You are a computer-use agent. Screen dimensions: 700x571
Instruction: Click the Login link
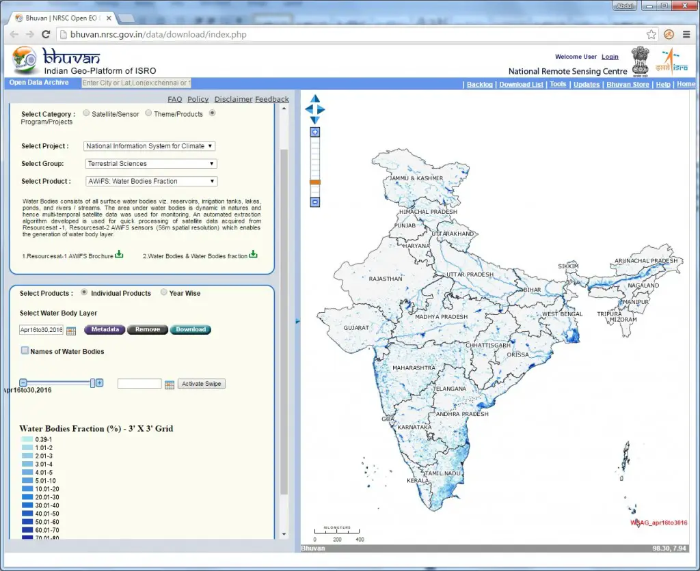[610, 57]
